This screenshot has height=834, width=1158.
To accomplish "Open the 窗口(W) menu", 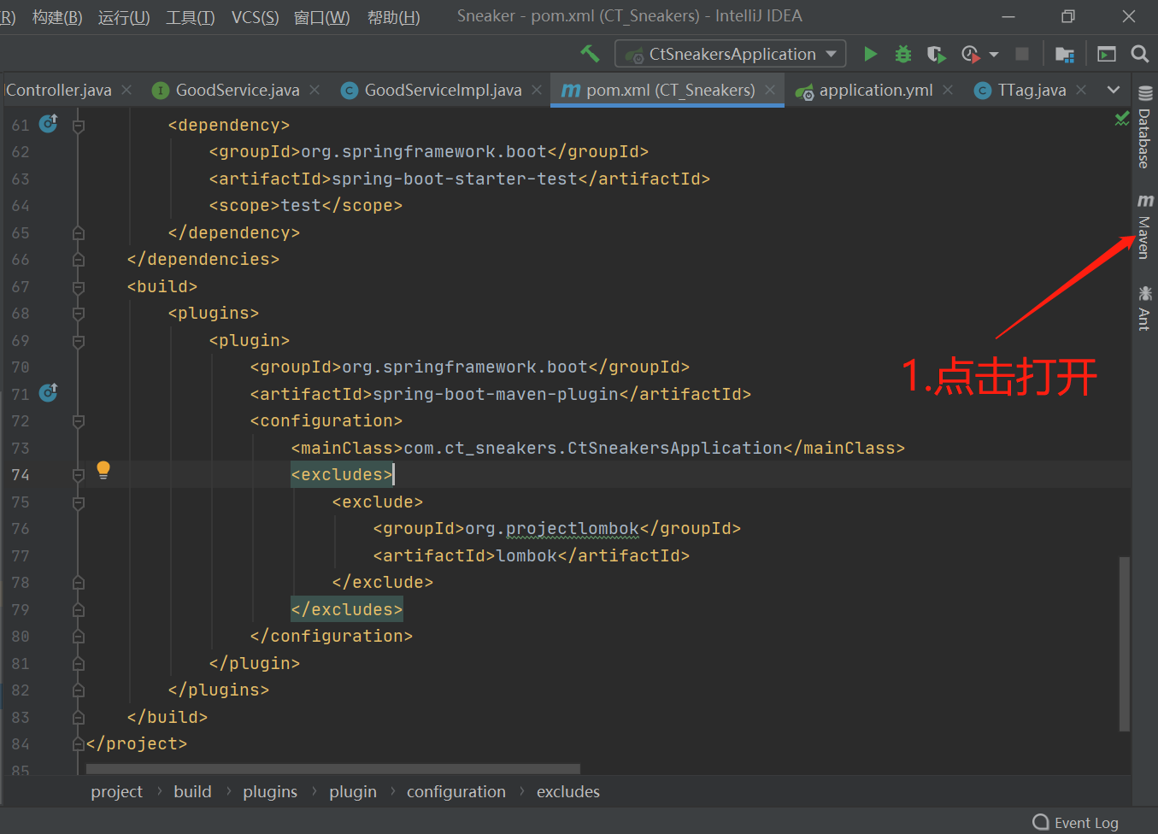I will point(321,17).
